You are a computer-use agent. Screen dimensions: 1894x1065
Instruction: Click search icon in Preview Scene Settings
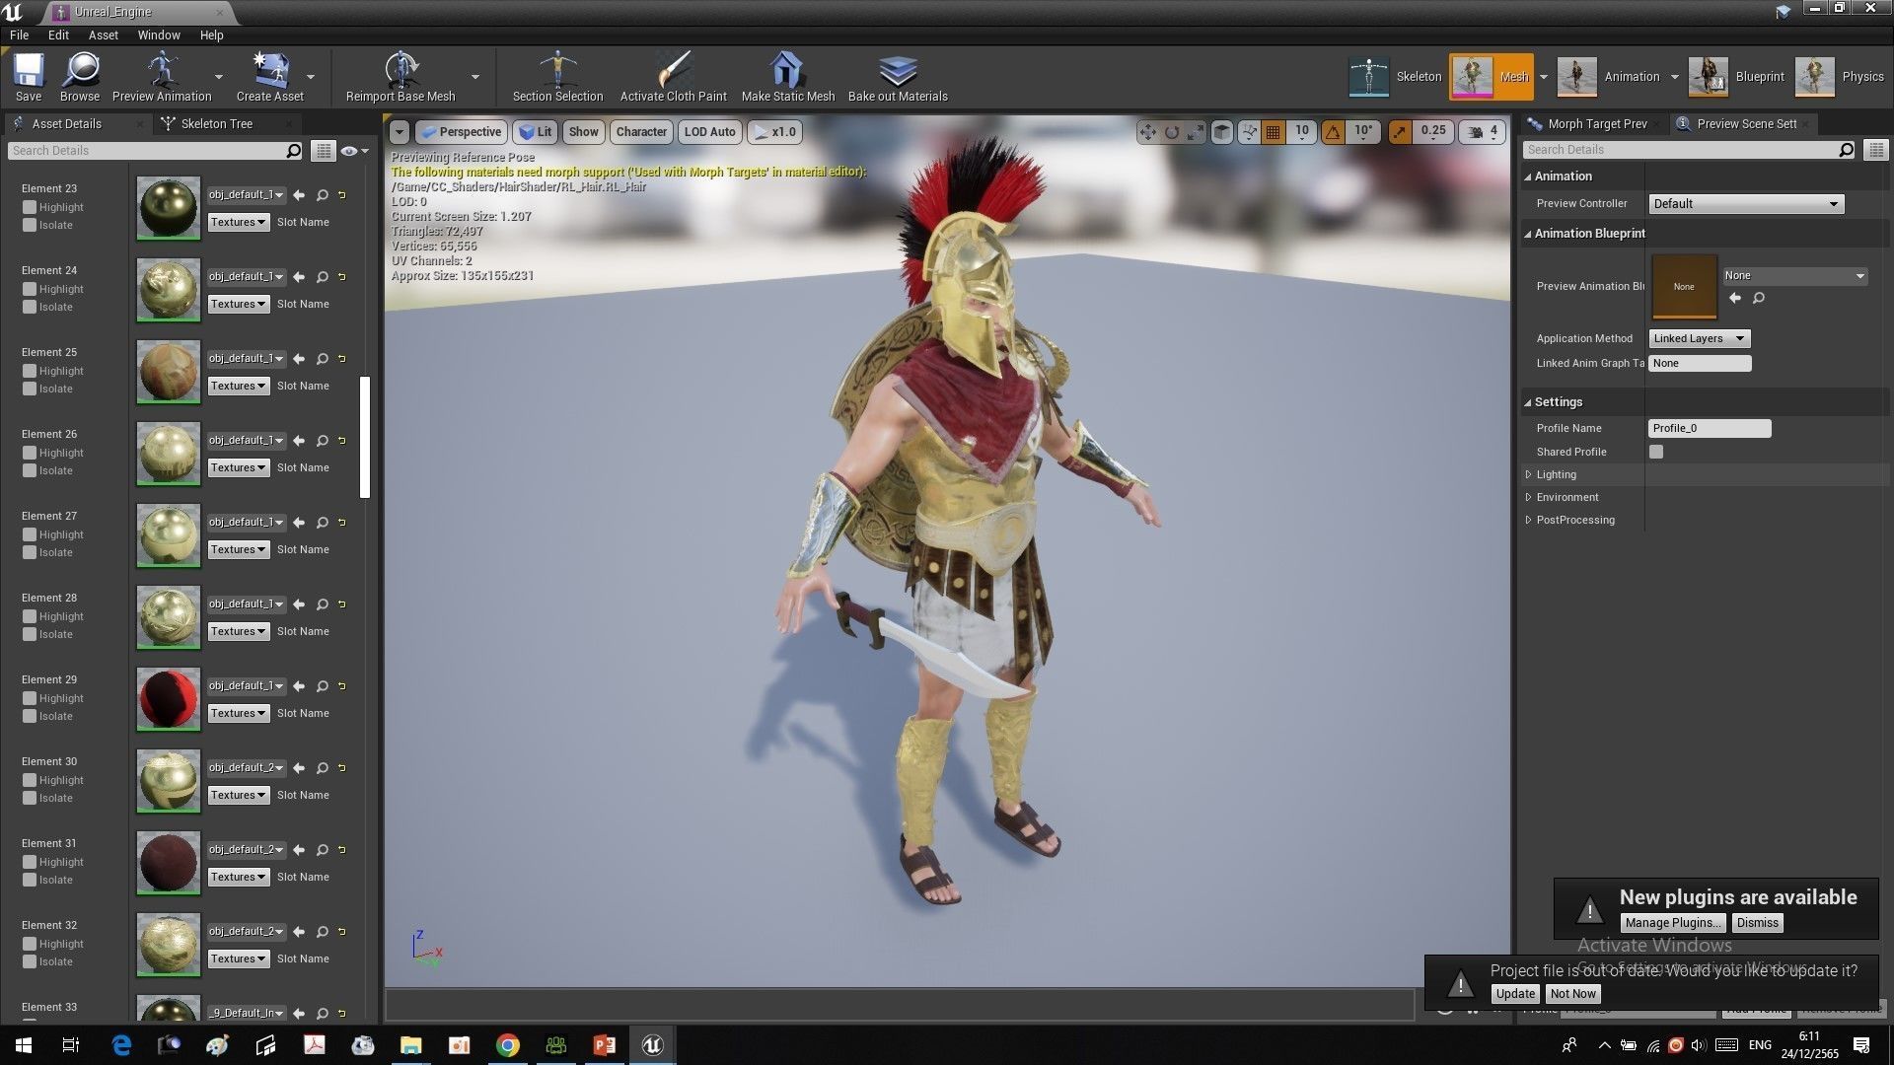(x=1846, y=150)
